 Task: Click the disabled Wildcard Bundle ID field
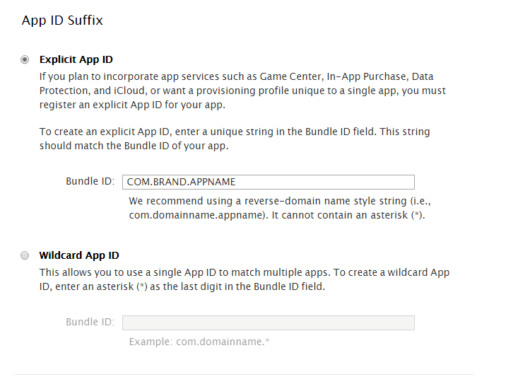[268, 323]
